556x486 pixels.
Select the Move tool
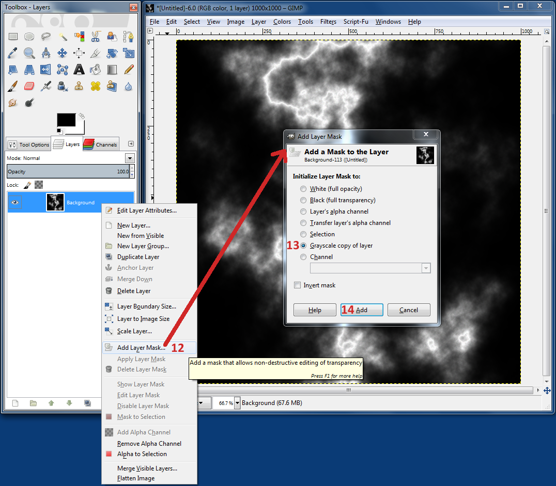pos(63,53)
